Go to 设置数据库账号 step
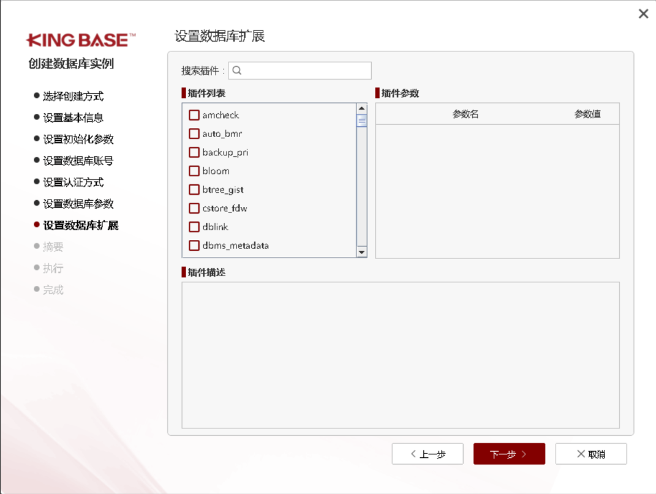Image resolution: width=656 pixels, height=494 pixels. click(x=78, y=161)
